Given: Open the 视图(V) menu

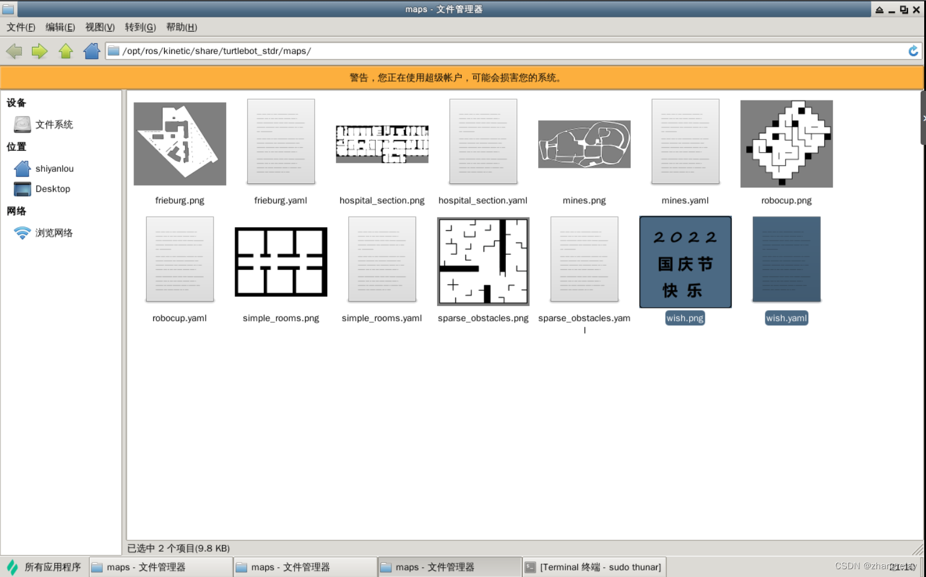Looking at the screenshot, I should coord(100,27).
